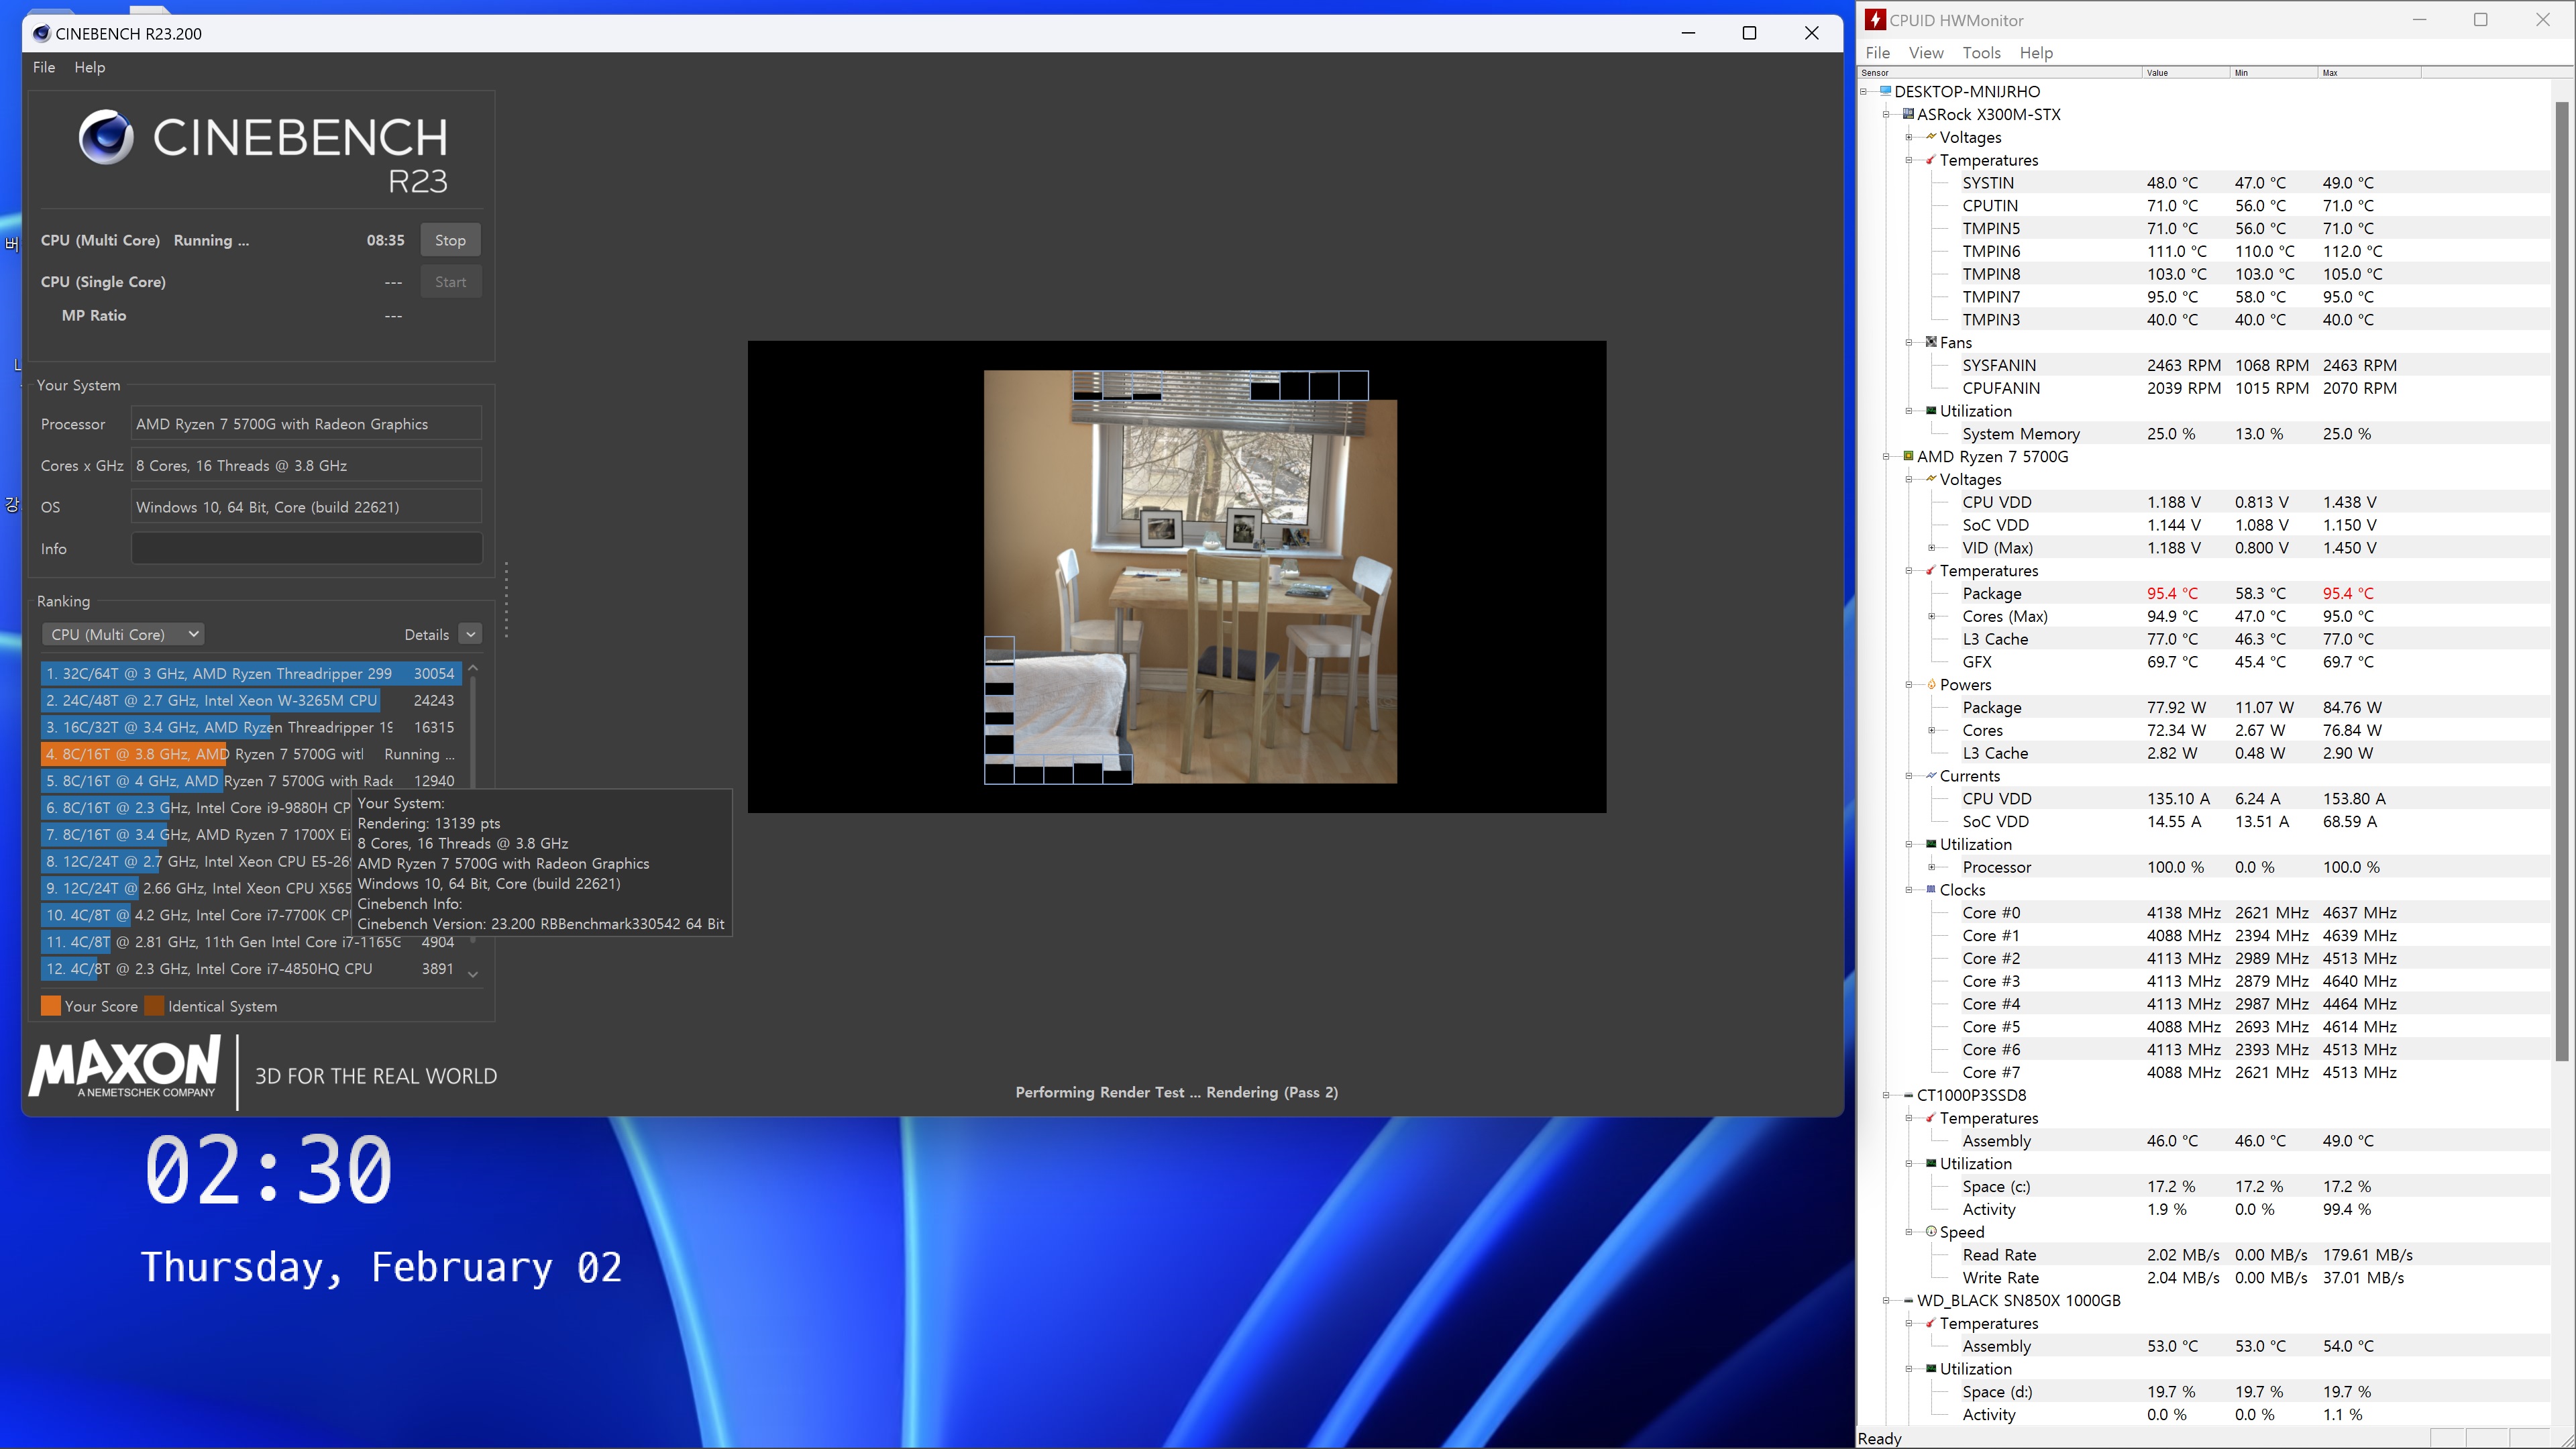The width and height of the screenshot is (2576, 1449).
Task: Expand the VID (Max) voltage entry
Action: [x=1931, y=547]
